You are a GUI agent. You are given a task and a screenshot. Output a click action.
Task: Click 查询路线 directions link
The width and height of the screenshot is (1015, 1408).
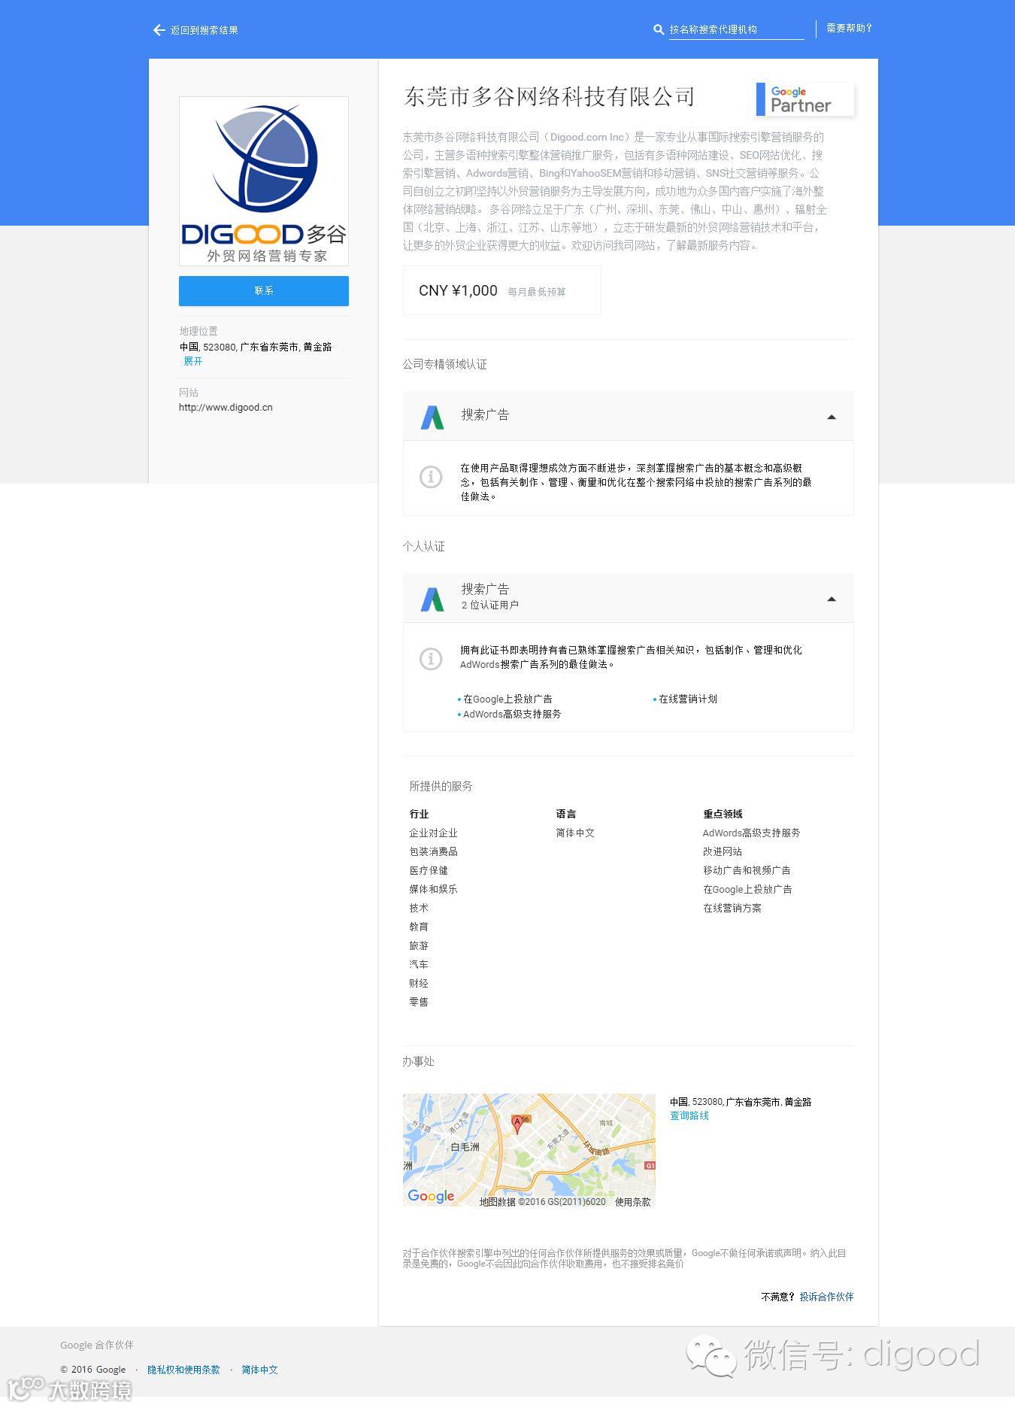pyautogui.click(x=689, y=1116)
